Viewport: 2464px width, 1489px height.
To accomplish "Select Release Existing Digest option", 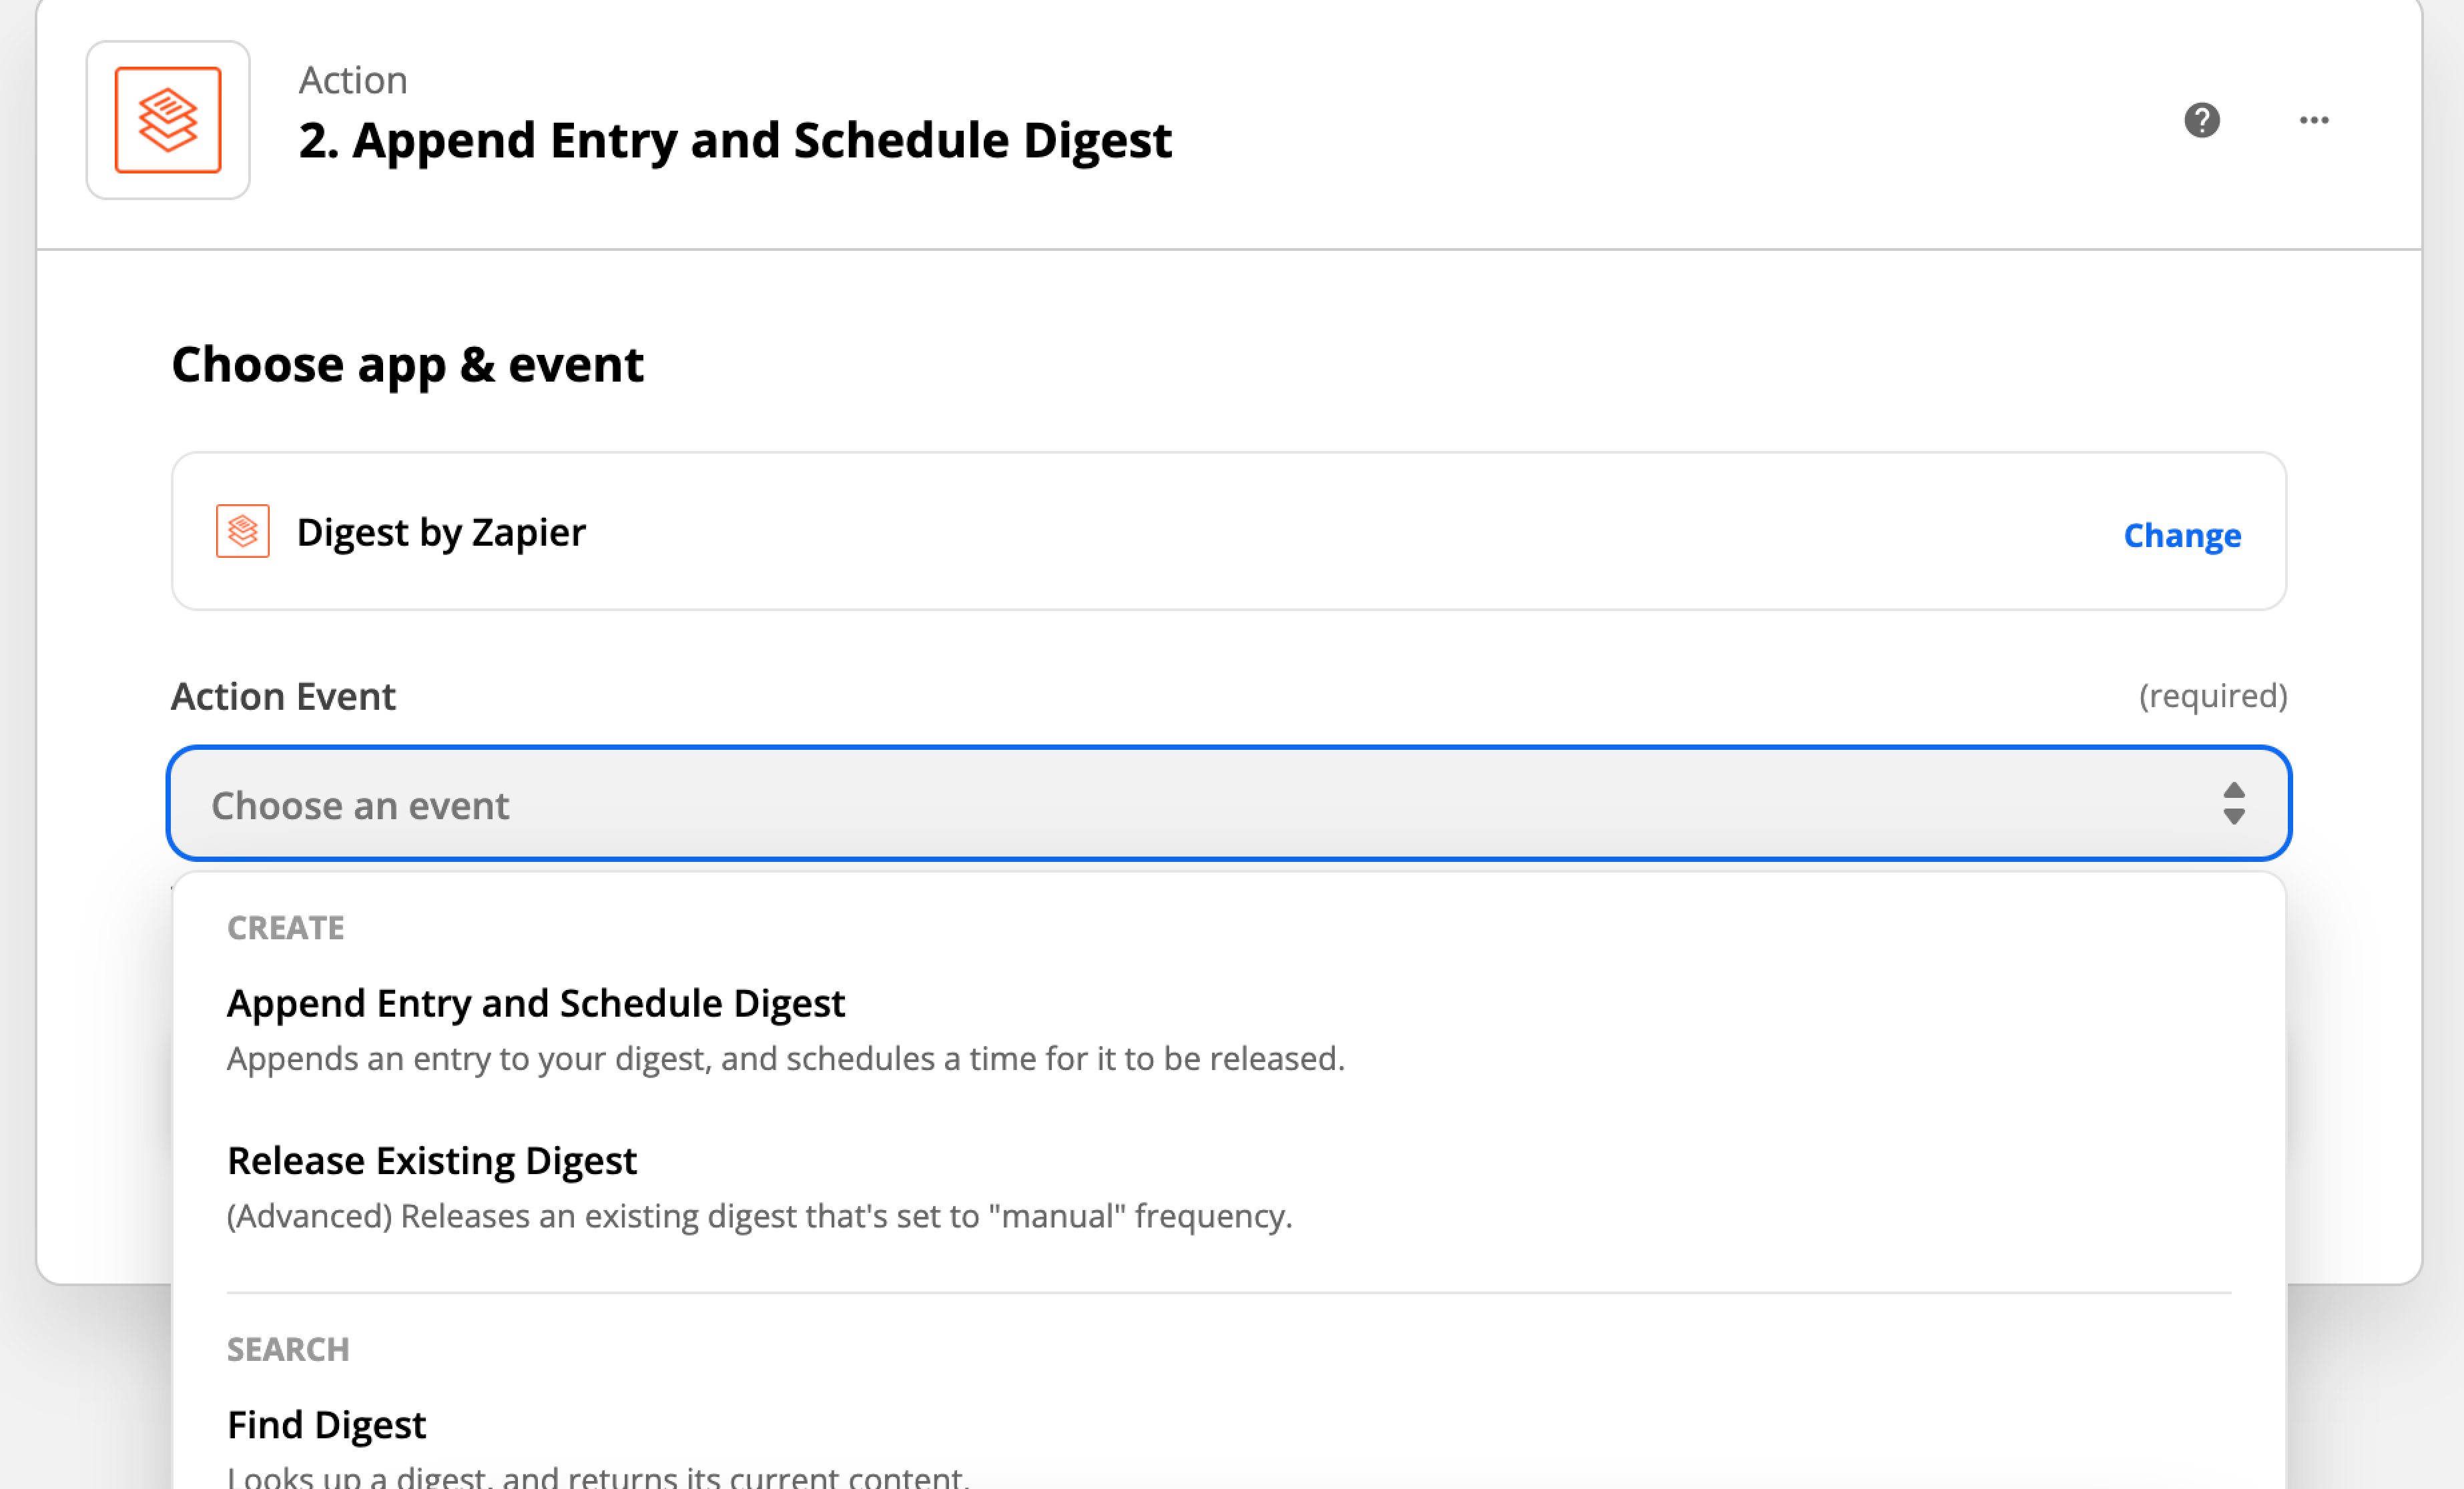I will [x=1229, y=1187].
